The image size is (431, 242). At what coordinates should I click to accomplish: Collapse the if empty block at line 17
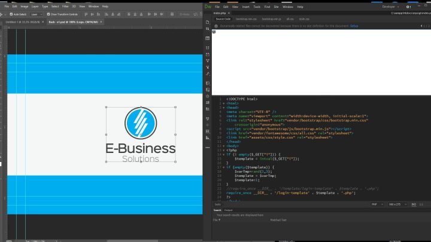[223, 167]
